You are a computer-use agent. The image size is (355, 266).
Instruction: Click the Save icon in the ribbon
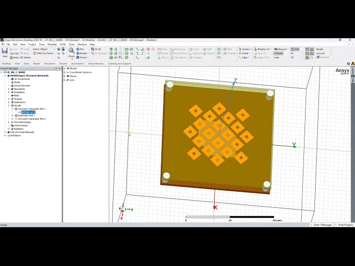coord(5,51)
